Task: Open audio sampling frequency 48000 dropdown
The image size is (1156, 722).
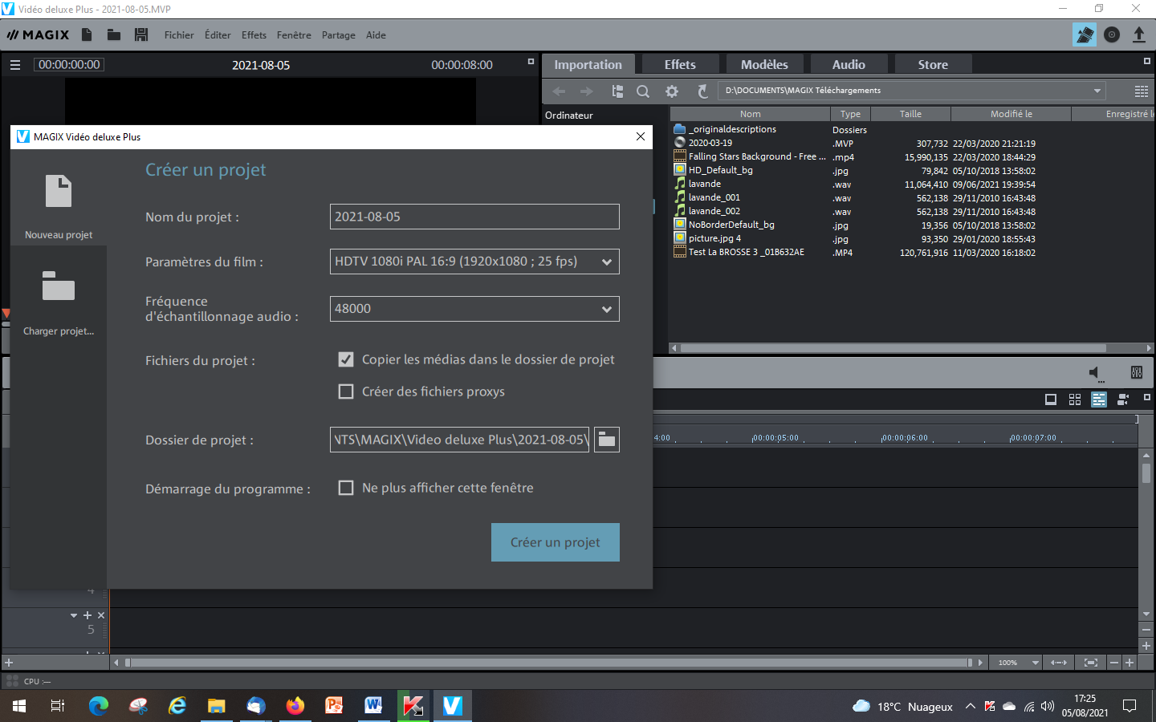Action: pyautogui.click(x=474, y=309)
